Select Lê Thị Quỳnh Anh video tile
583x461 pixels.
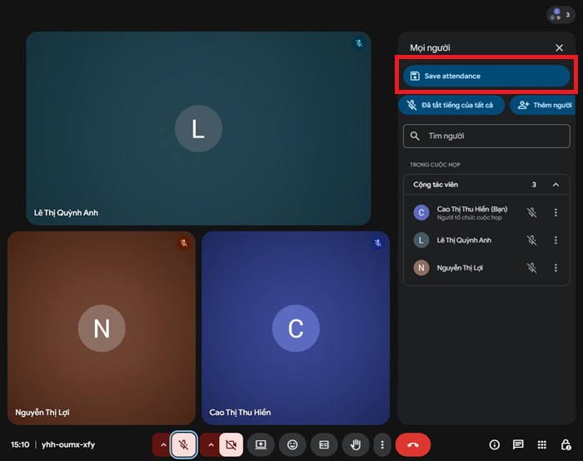click(198, 128)
